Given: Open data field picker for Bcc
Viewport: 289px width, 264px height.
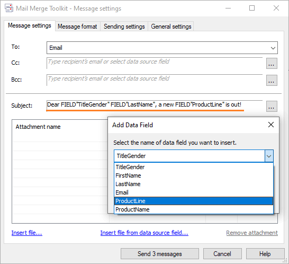Looking at the screenshot, I should click(272, 80).
